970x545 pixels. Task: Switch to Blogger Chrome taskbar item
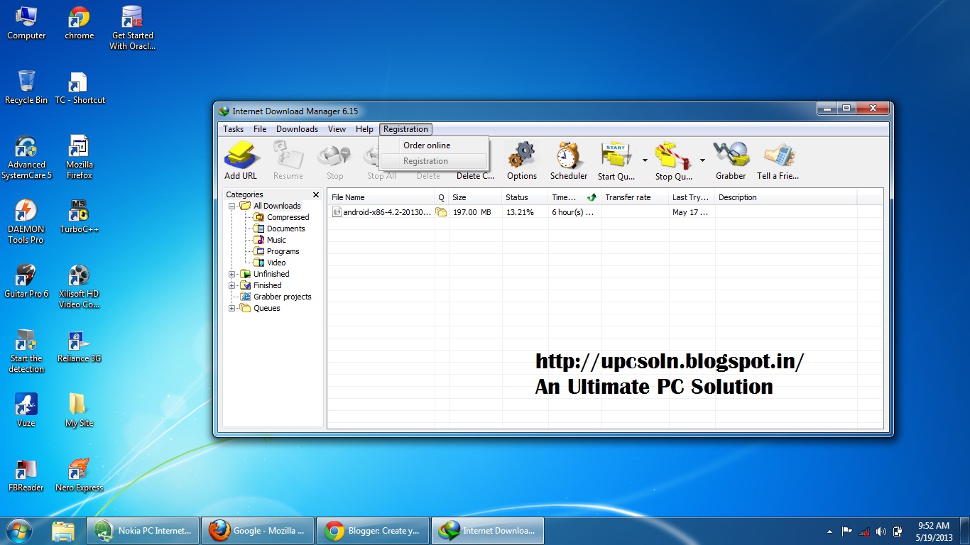[373, 530]
